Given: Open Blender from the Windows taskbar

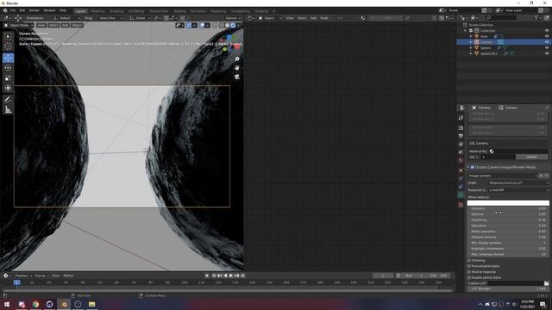Looking at the screenshot, I should click(64, 304).
